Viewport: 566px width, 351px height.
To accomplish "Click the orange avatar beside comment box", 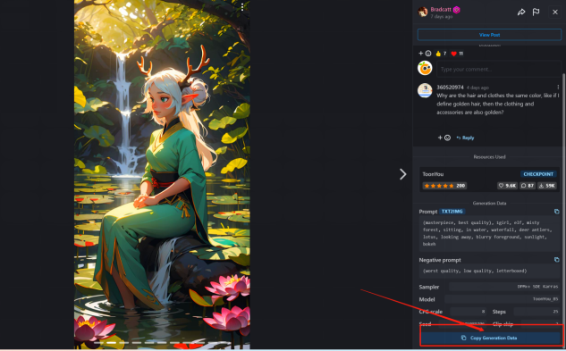I will pyautogui.click(x=425, y=68).
